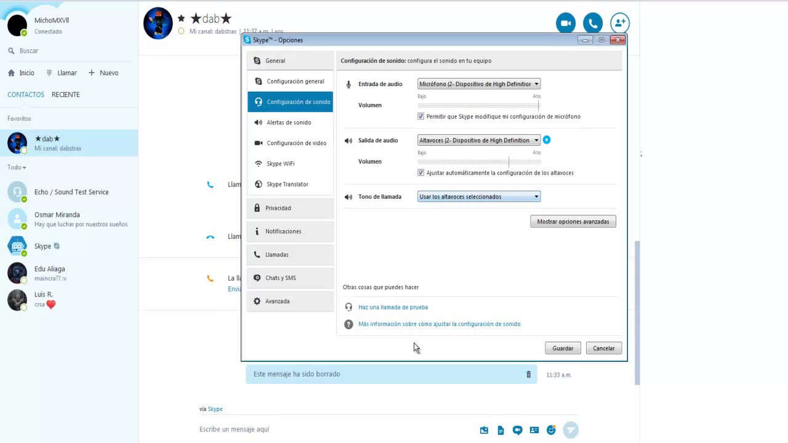Open Más información sobre configuración de sonido link
This screenshot has width=788, height=443.
pos(440,324)
